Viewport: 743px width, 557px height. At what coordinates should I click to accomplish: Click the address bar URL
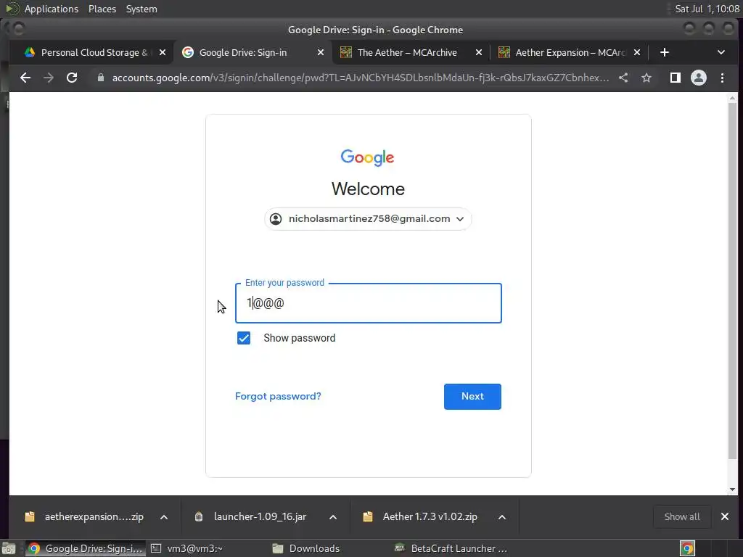tap(360, 78)
